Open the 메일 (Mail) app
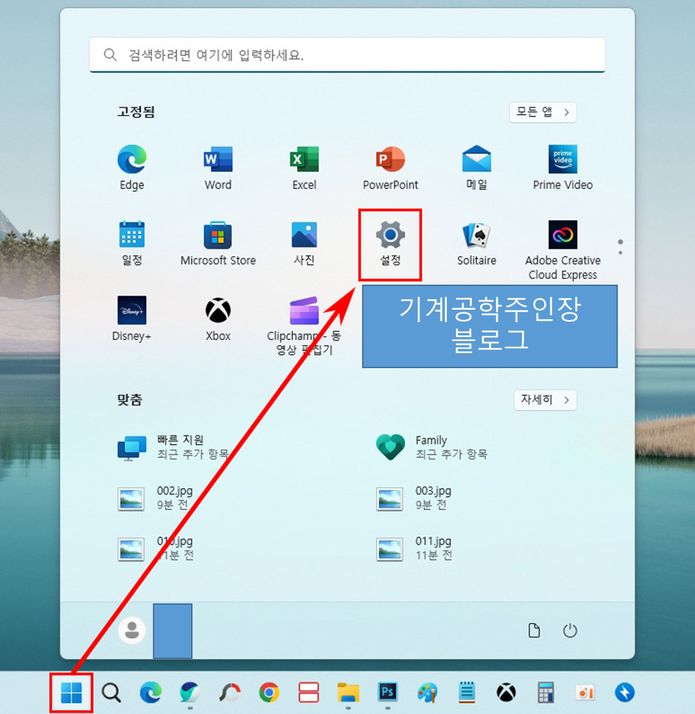Image resolution: width=695 pixels, height=714 pixels. click(x=476, y=168)
